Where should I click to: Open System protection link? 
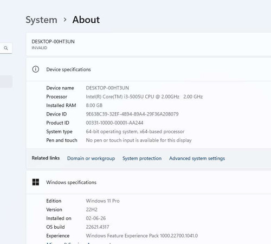(x=142, y=158)
